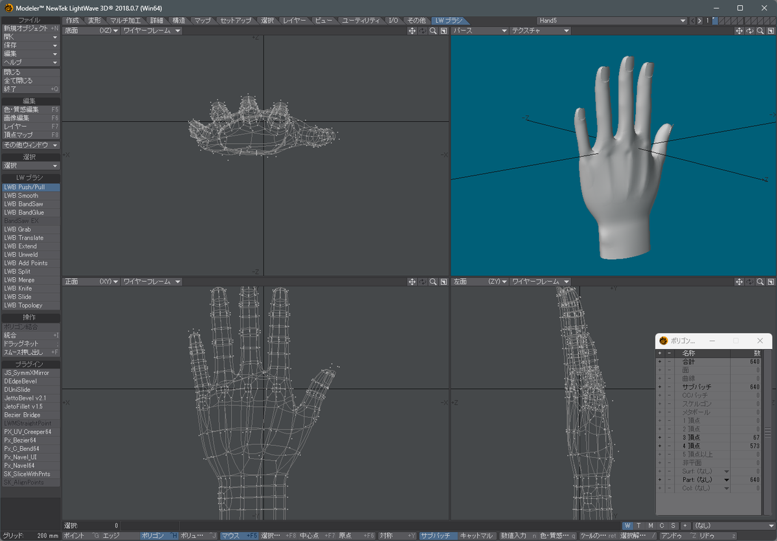Viewport: 777px width, 541px height.
Task: Click the グリッド 200 mm field
Action: click(x=30, y=536)
